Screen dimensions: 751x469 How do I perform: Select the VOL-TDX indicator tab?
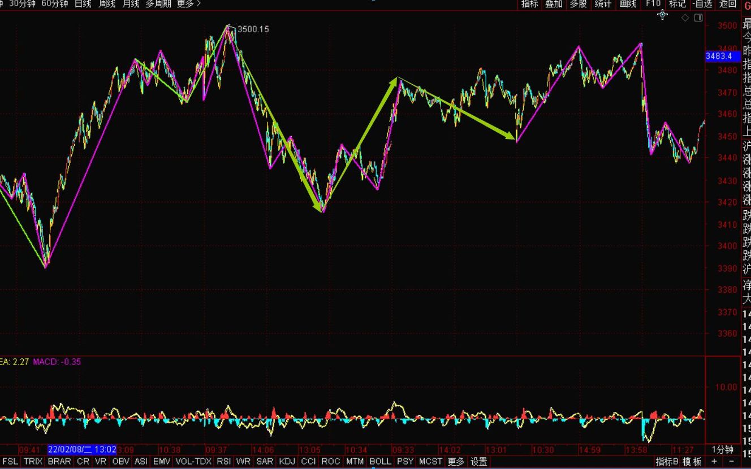(x=193, y=462)
